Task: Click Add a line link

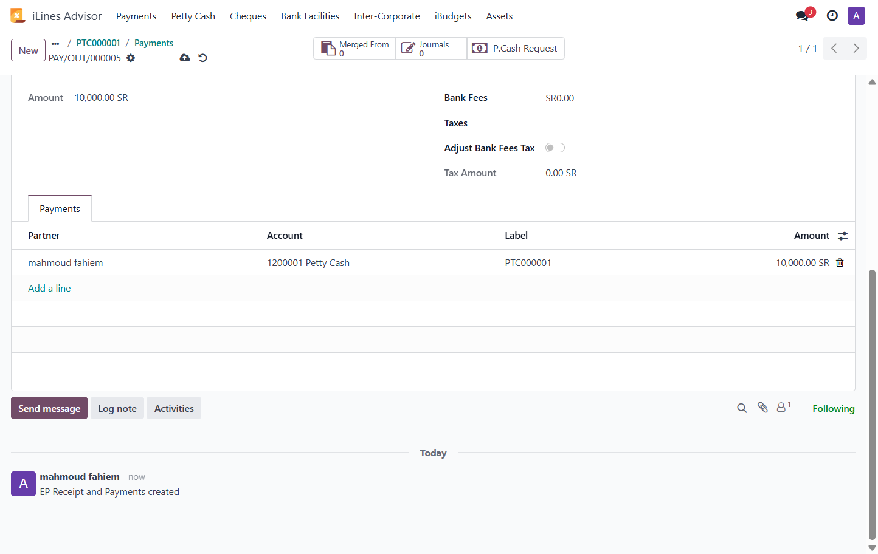Action: [x=49, y=288]
